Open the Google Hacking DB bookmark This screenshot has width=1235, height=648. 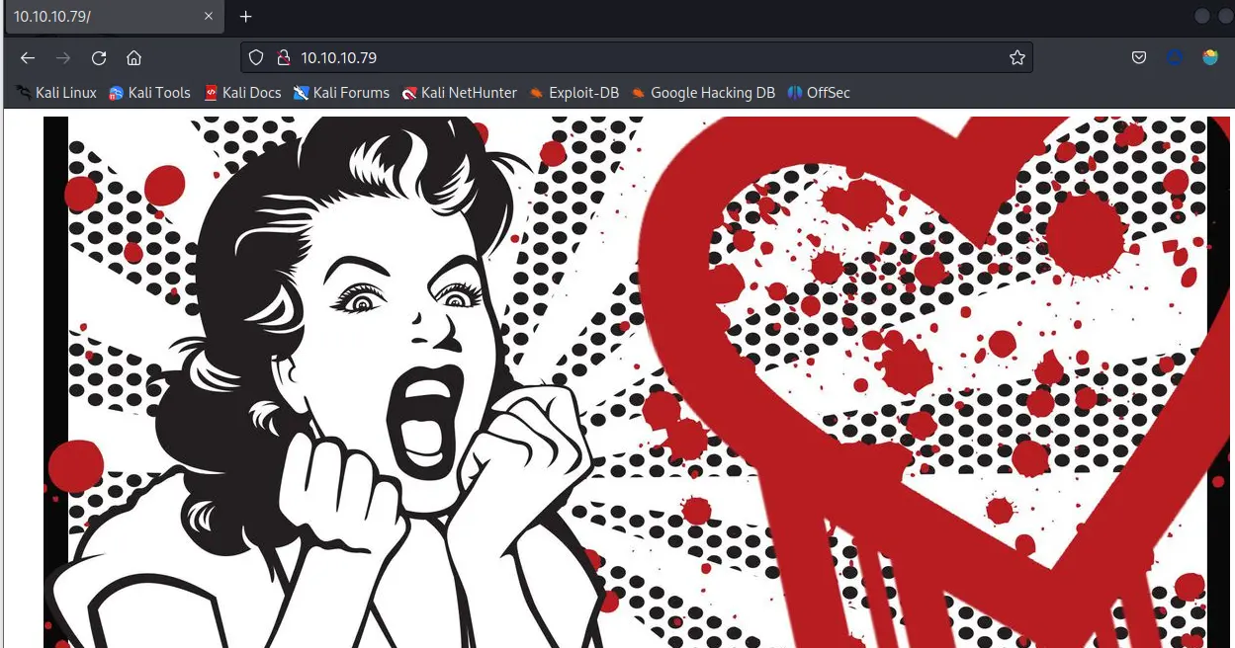click(703, 93)
